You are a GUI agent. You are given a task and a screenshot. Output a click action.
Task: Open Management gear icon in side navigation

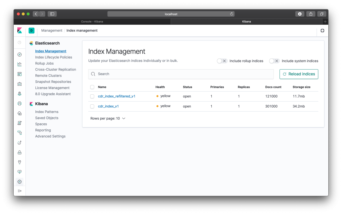20,182
